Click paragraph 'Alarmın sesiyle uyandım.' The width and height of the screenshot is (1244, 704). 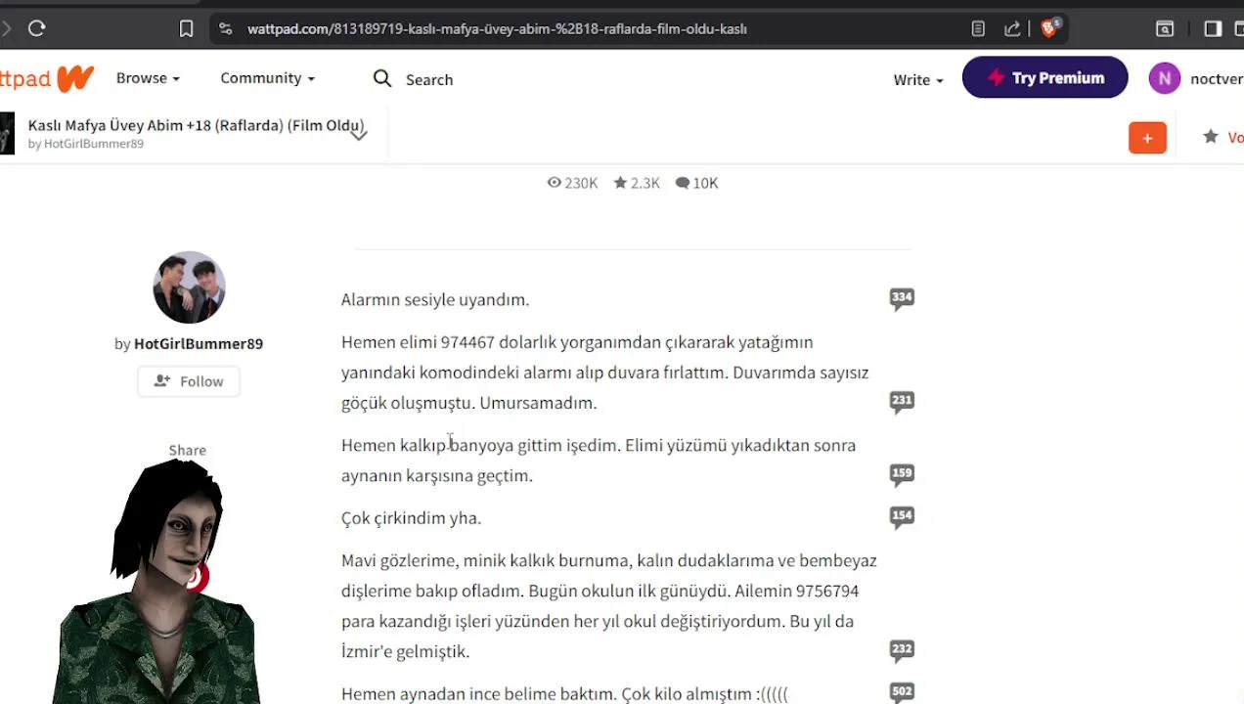(x=435, y=300)
